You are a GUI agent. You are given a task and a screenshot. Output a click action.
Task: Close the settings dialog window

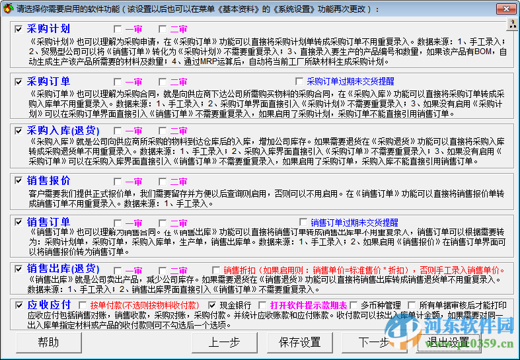coord(506,9)
